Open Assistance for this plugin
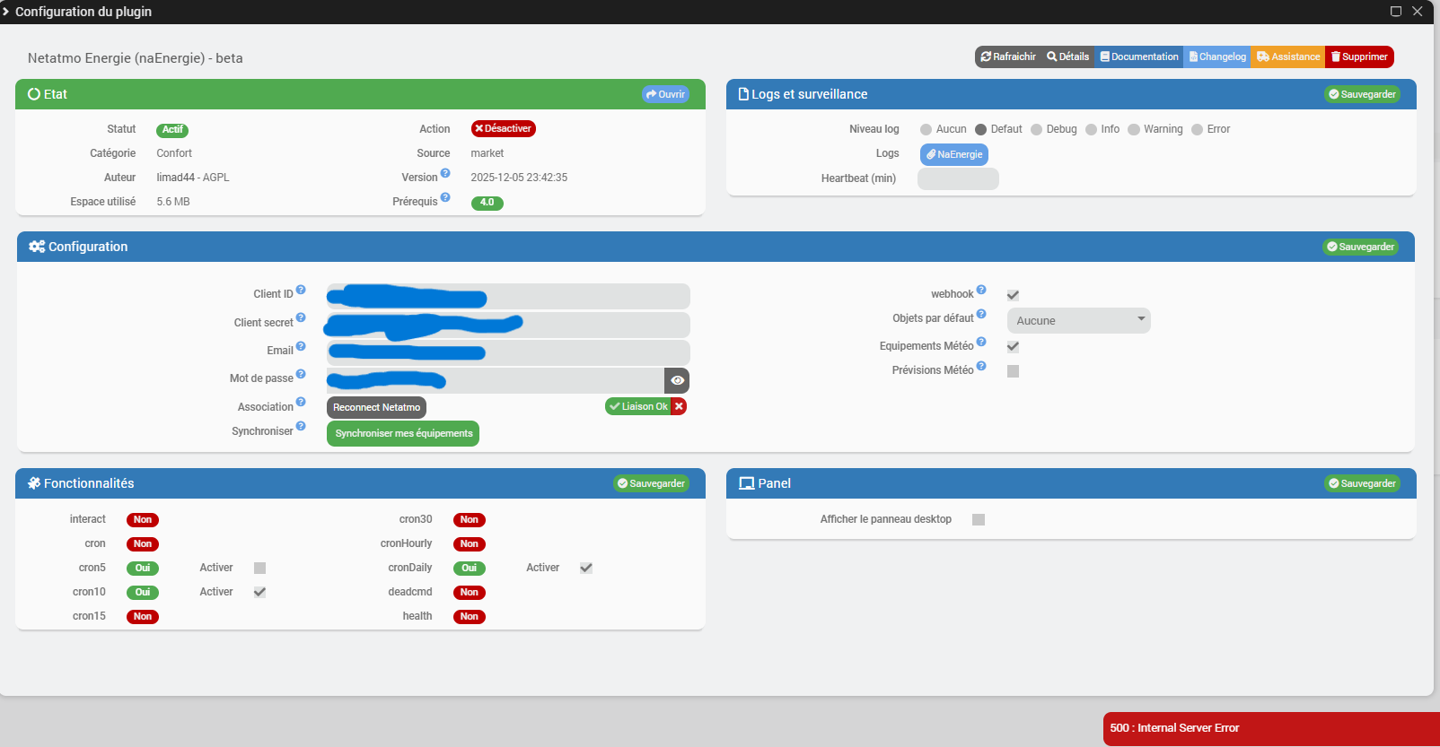This screenshot has height=747, width=1440. point(1288,56)
